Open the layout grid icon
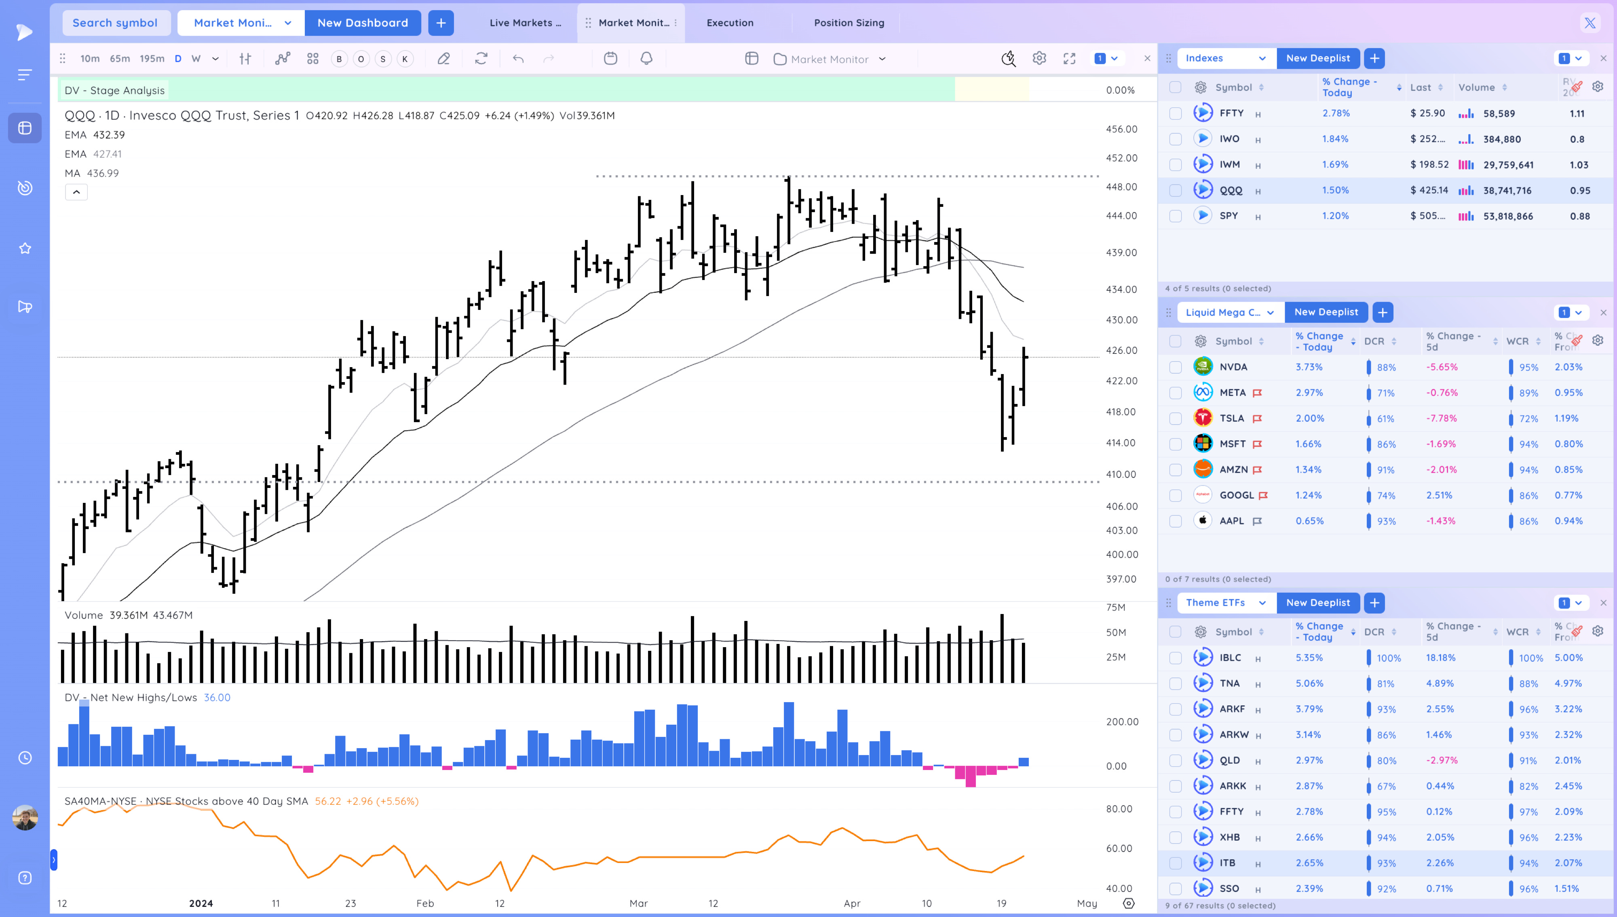The image size is (1617, 917). [x=312, y=59]
